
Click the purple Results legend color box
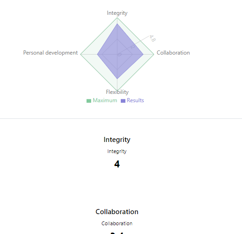point(123,101)
